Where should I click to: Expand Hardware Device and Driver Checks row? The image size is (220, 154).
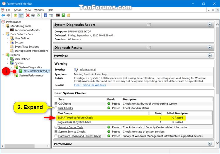click(56, 136)
